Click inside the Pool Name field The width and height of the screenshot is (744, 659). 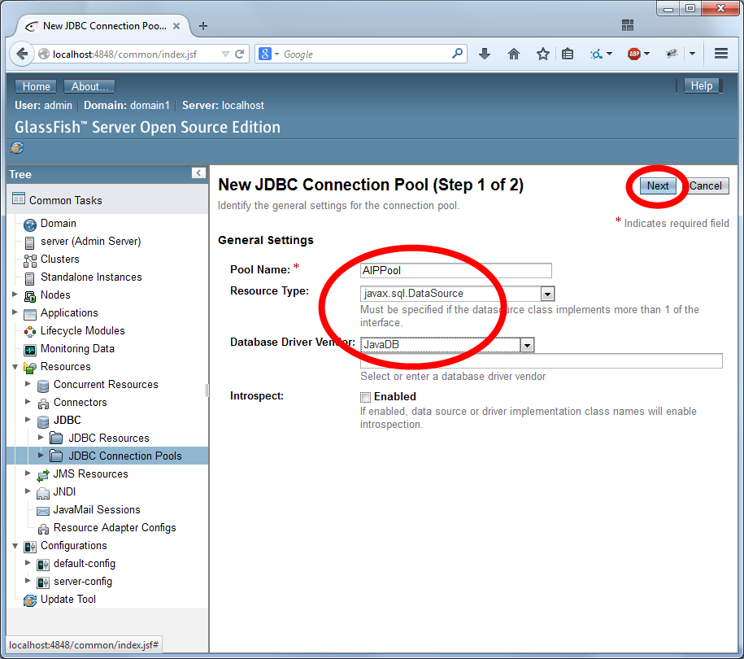[455, 270]
